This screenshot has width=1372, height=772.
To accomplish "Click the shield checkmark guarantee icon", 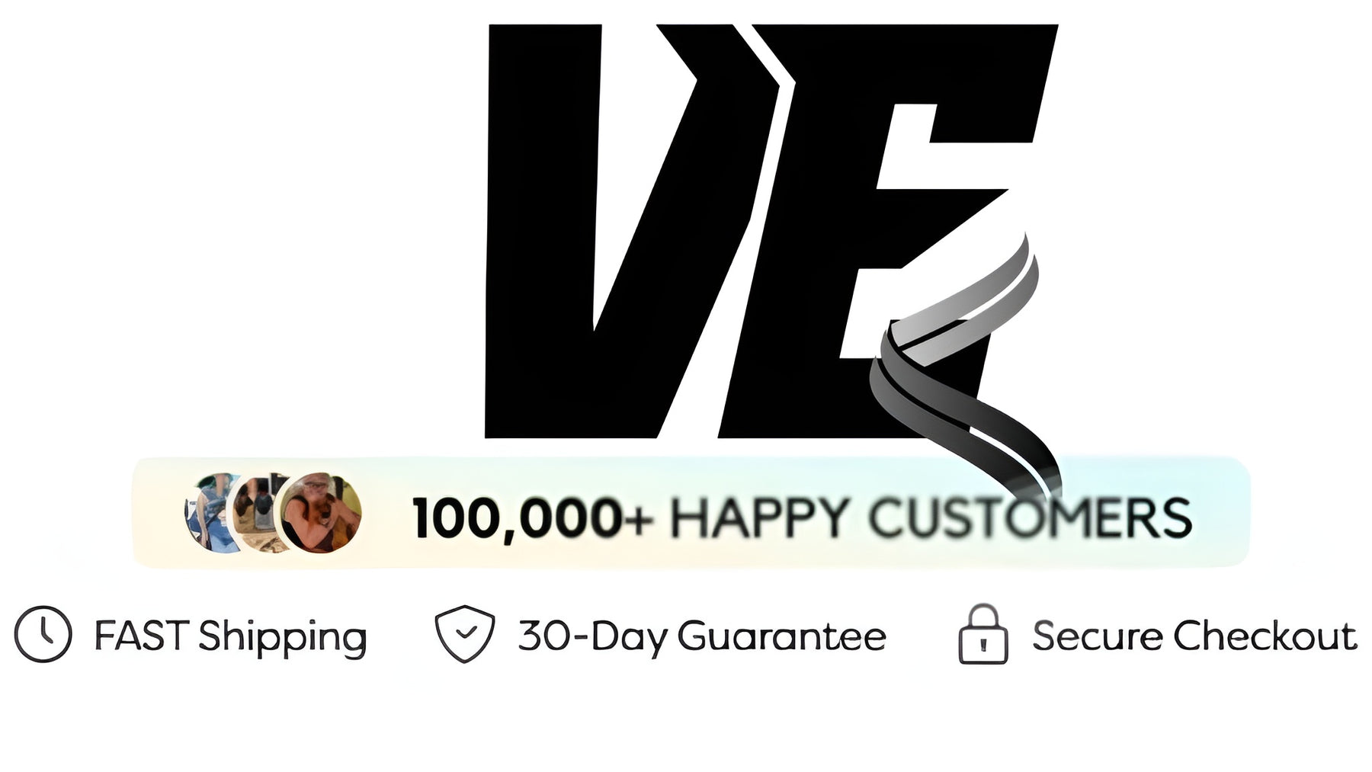I will tap(464, 634).
